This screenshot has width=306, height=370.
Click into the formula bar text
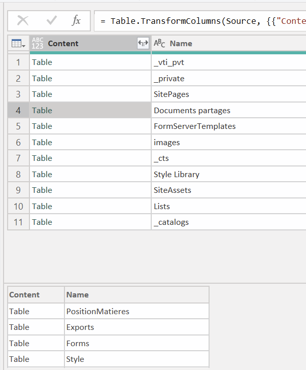point(203,21)
